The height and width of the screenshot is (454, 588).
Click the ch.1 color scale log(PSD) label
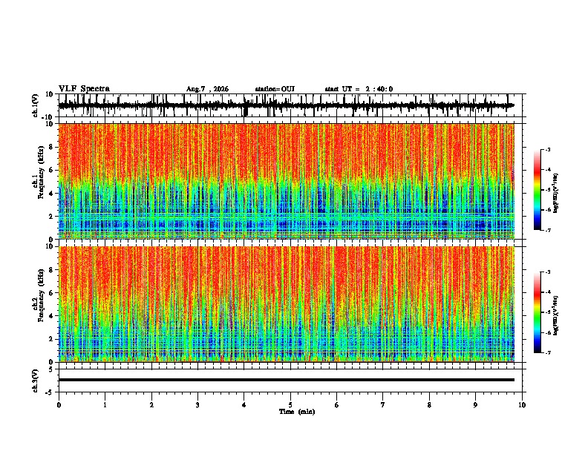(x=556, y=194)
